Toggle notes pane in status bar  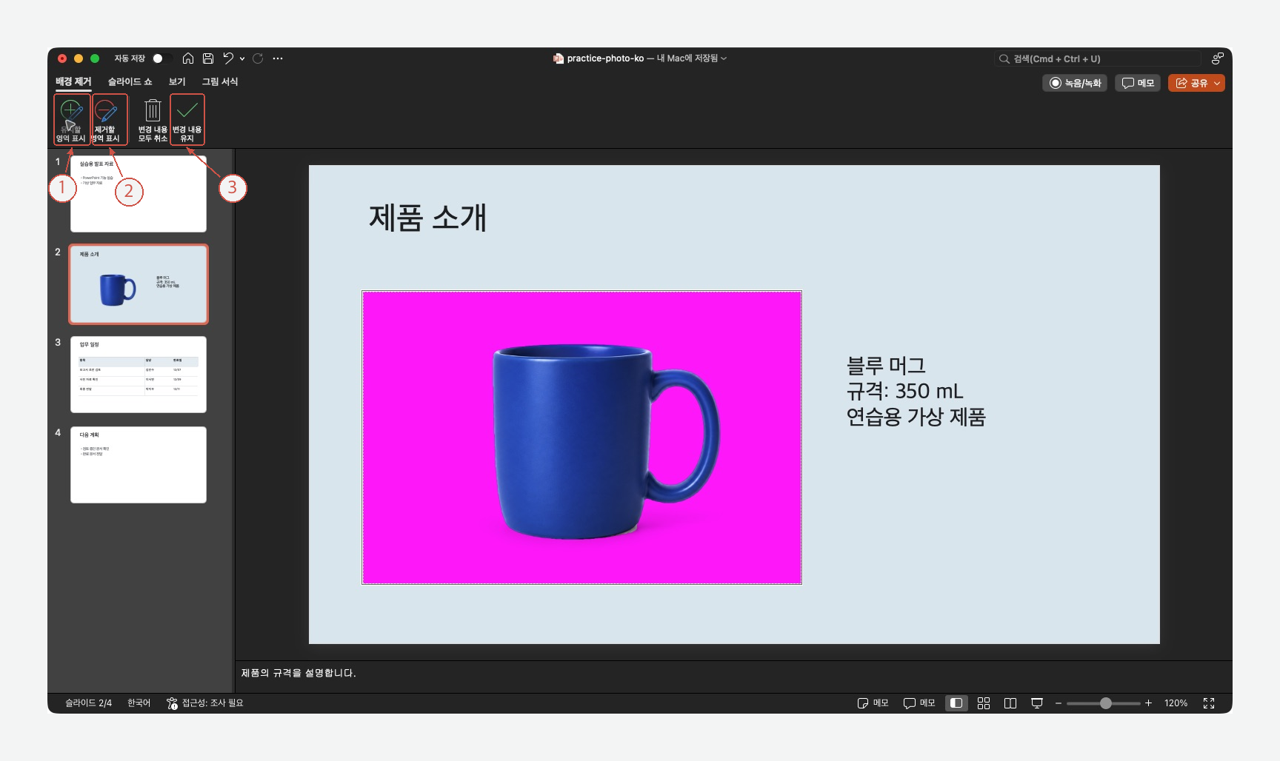(x=873, y=703)
